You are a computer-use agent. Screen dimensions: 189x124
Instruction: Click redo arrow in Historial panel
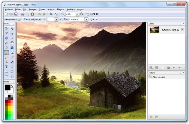tap(156, 117)
